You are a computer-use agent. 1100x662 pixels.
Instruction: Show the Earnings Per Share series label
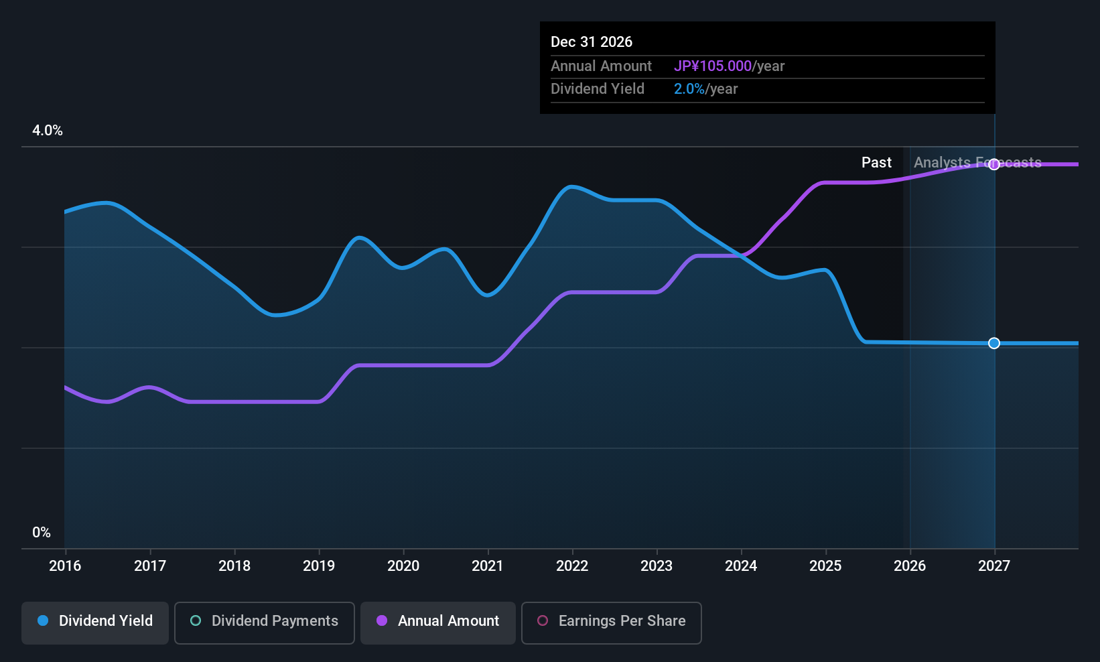coord(622,621)
